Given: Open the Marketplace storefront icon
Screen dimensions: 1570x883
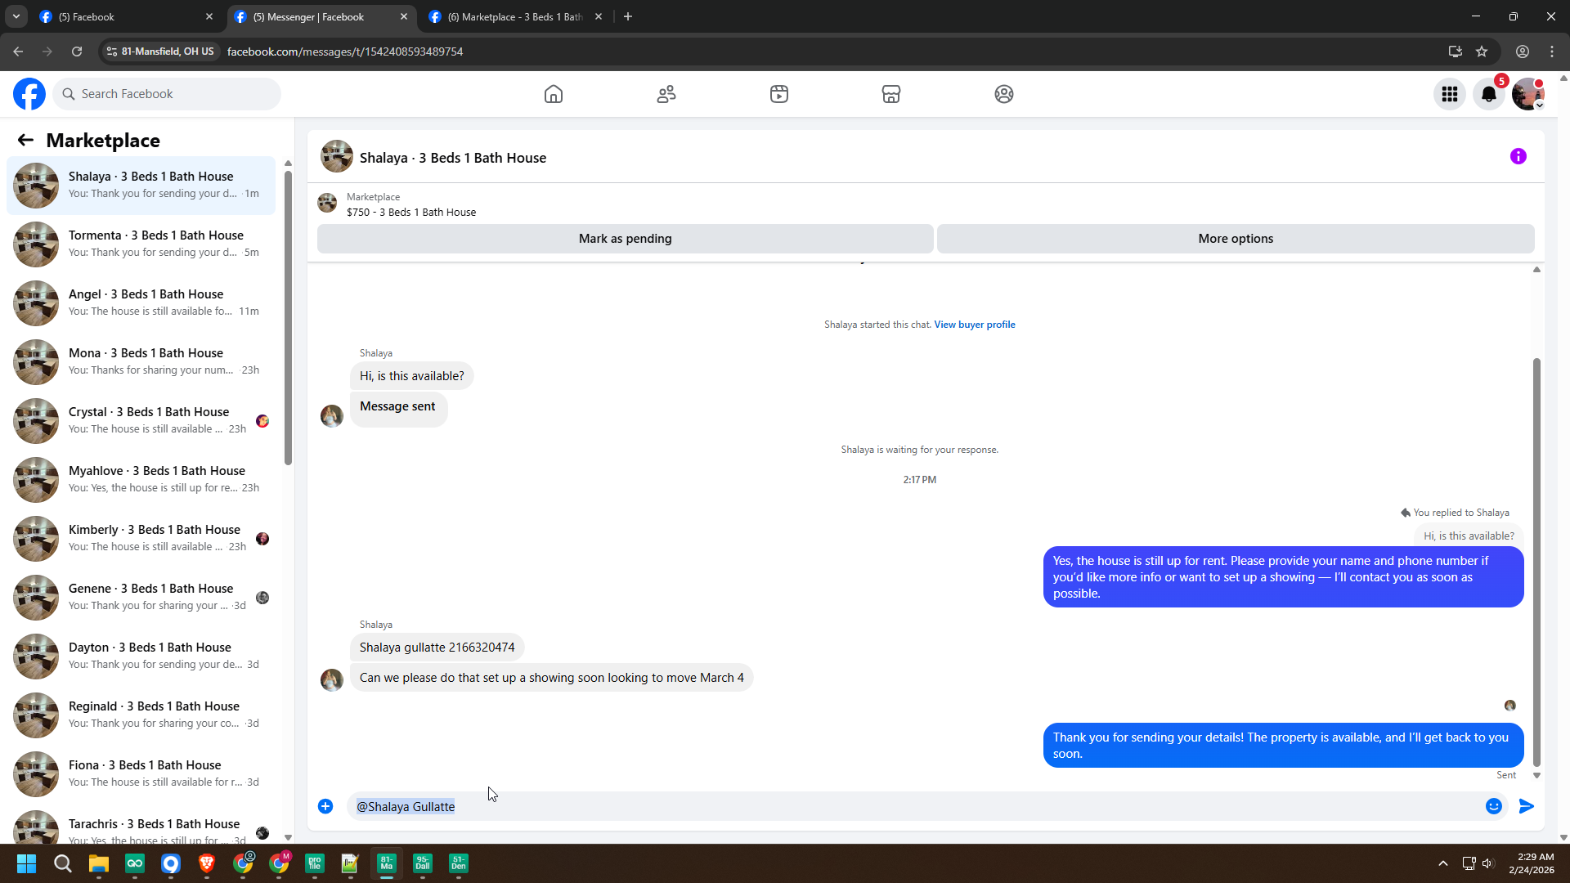Looking at the screenshot, I should [891, 94].
